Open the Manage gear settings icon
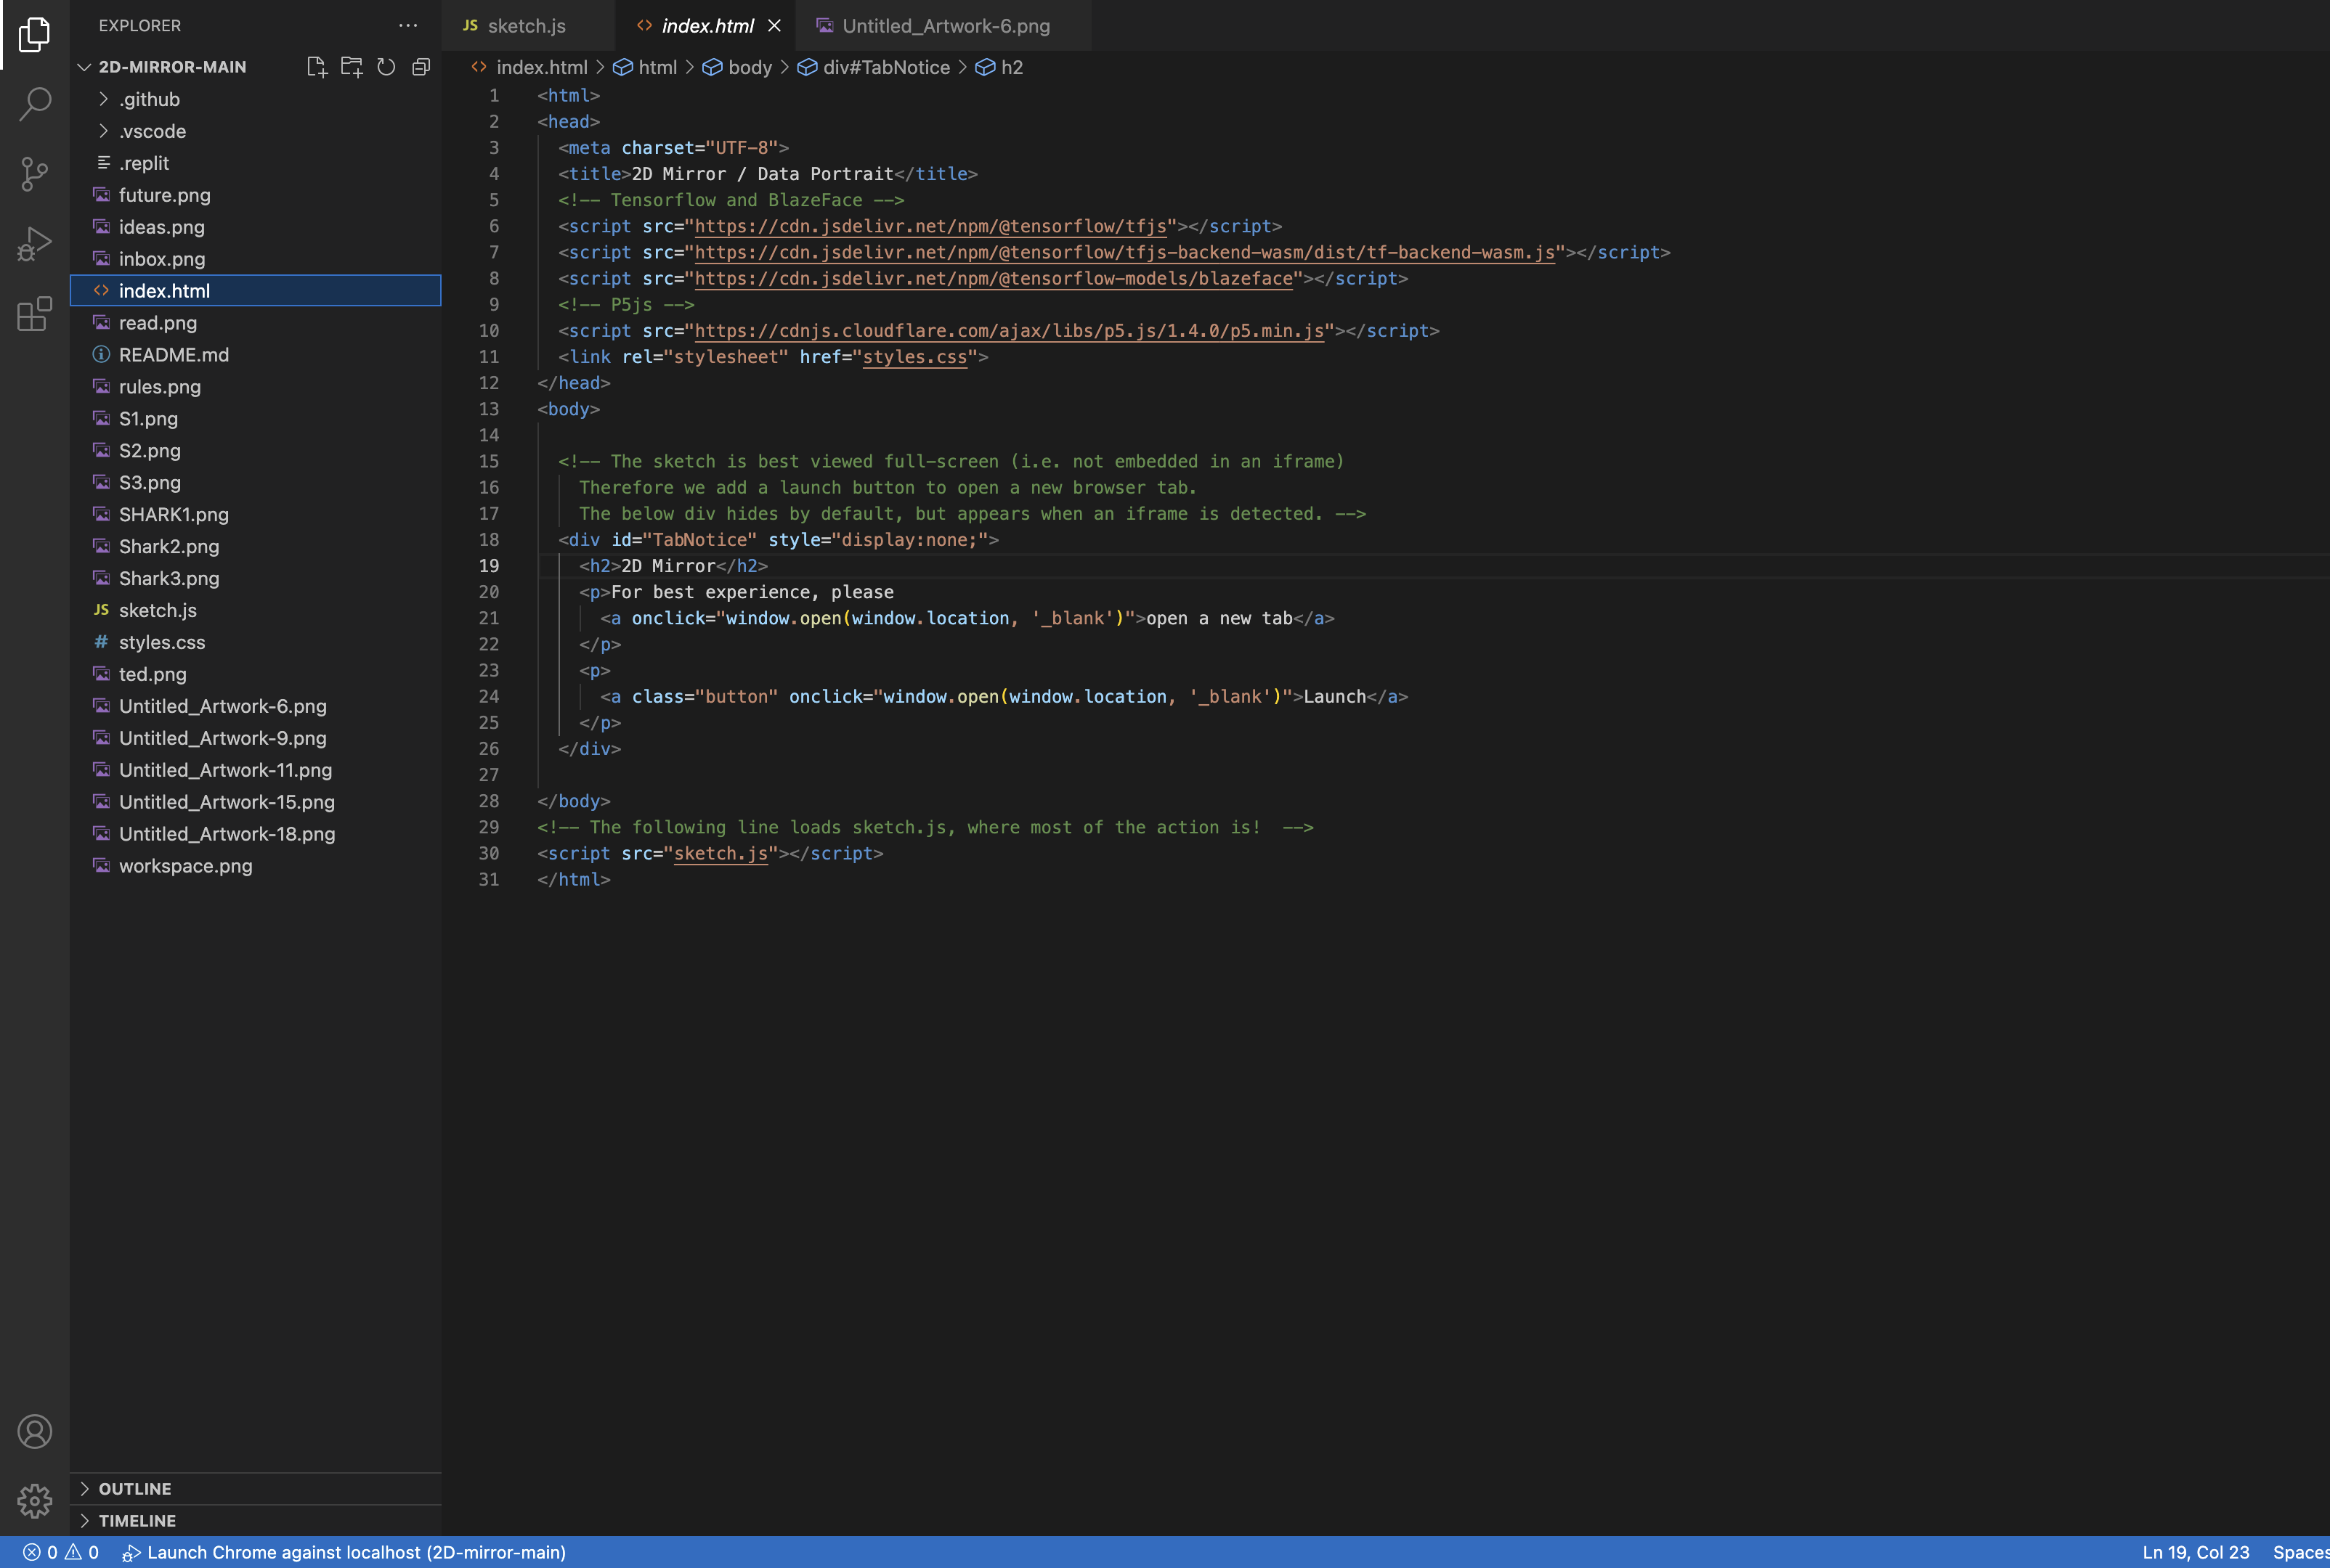Viewport: 2330px width, 1568px height. [x=35, y=1500]
